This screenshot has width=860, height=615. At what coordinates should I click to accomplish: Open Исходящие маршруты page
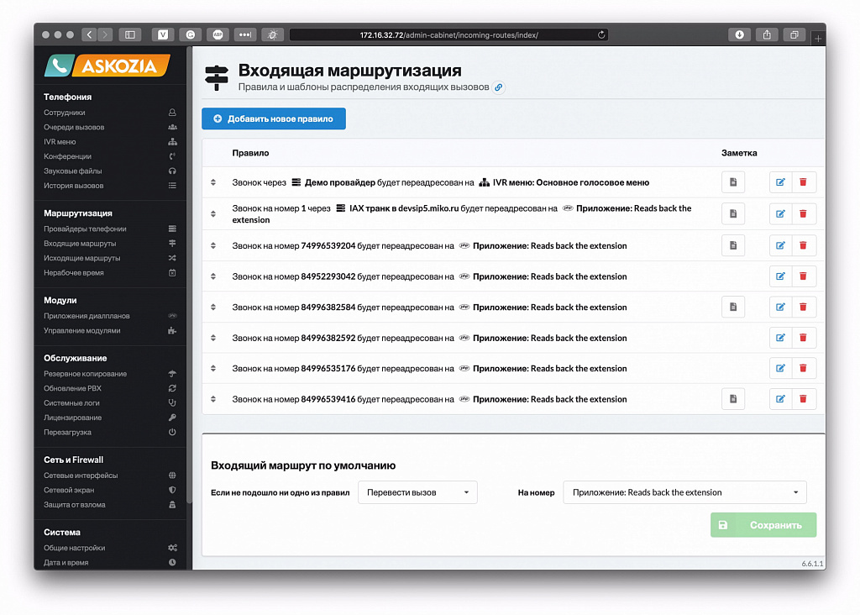[x=110, y=258]
